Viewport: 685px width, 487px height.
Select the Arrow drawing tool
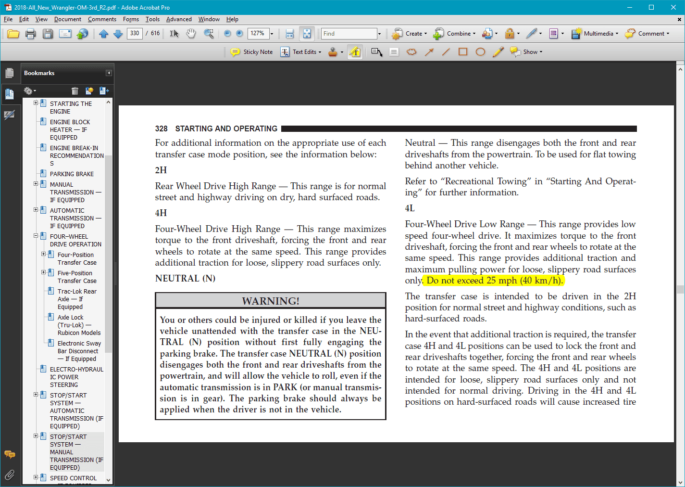pos(429,52)
